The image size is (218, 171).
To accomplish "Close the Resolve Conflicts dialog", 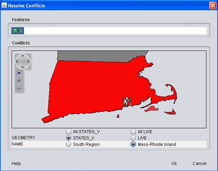I will 213,6.
